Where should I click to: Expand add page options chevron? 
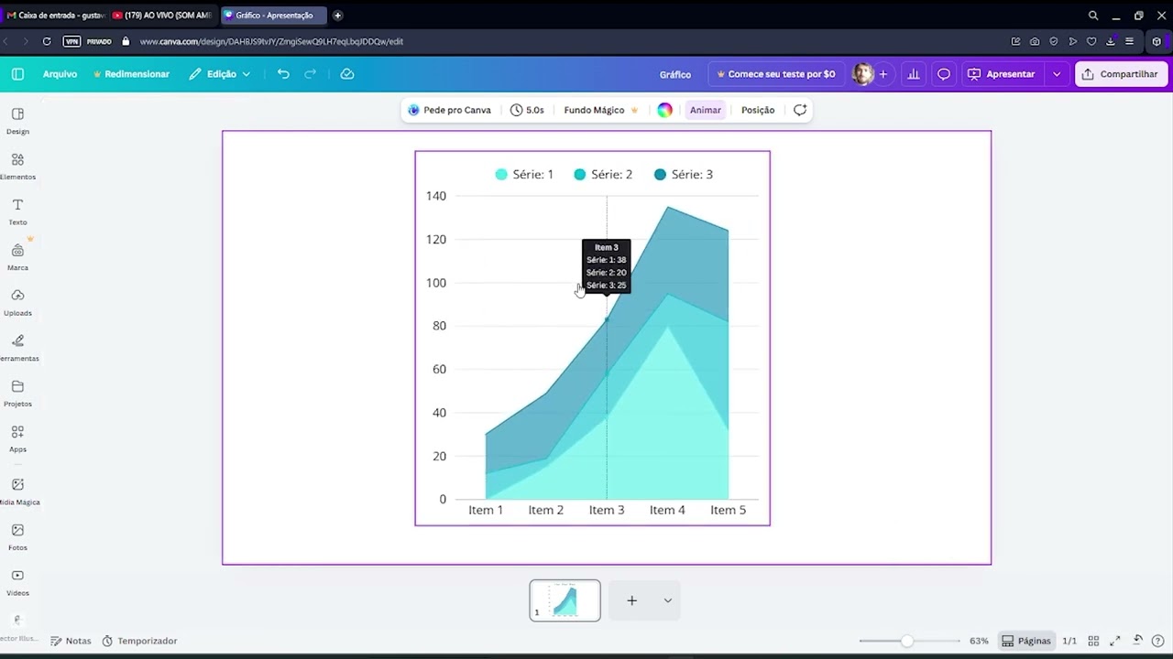[667, 600]
